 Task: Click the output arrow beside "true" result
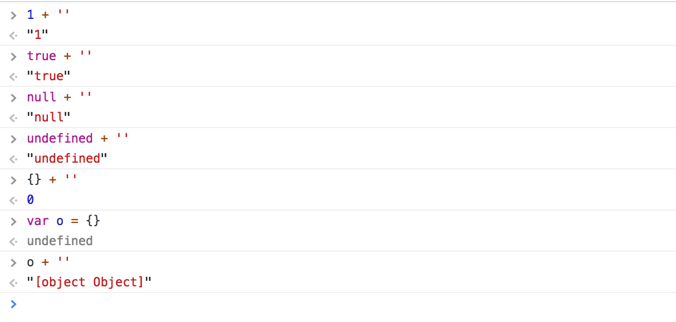[x=14, y=77]
